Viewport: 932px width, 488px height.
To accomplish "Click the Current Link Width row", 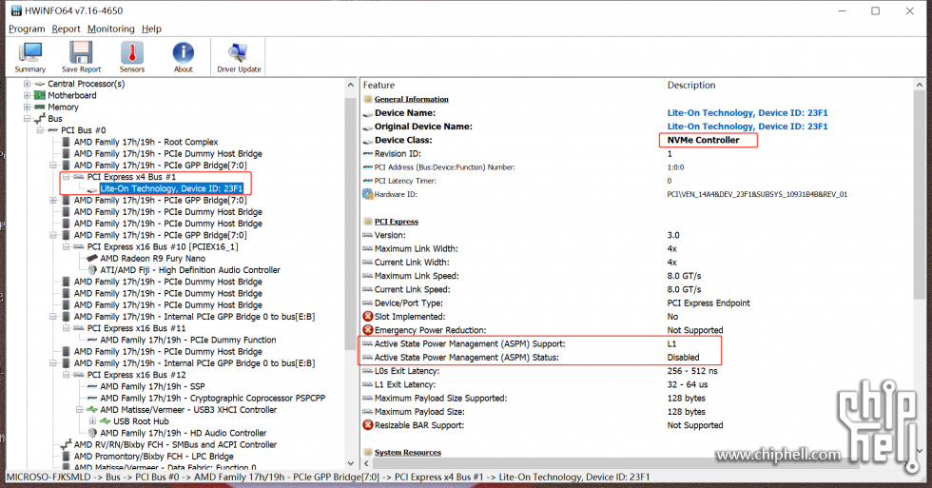I will tap(636, 263).
